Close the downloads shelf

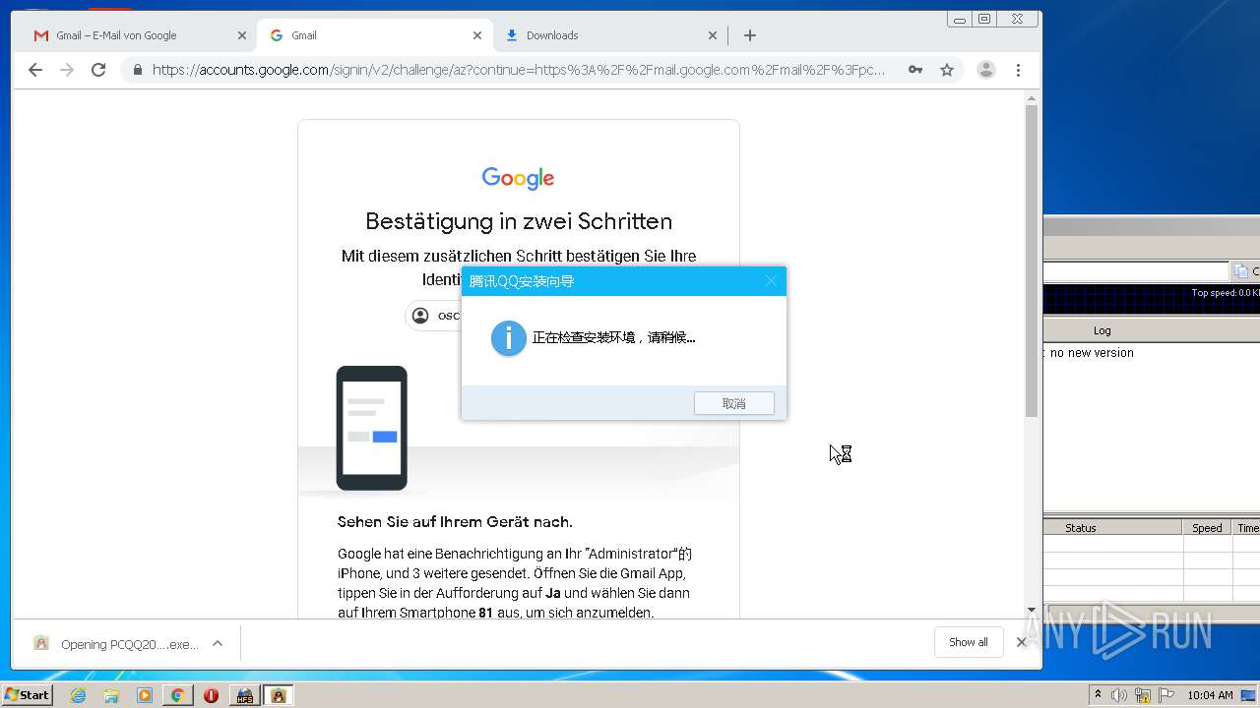[x=1022, y=642]
